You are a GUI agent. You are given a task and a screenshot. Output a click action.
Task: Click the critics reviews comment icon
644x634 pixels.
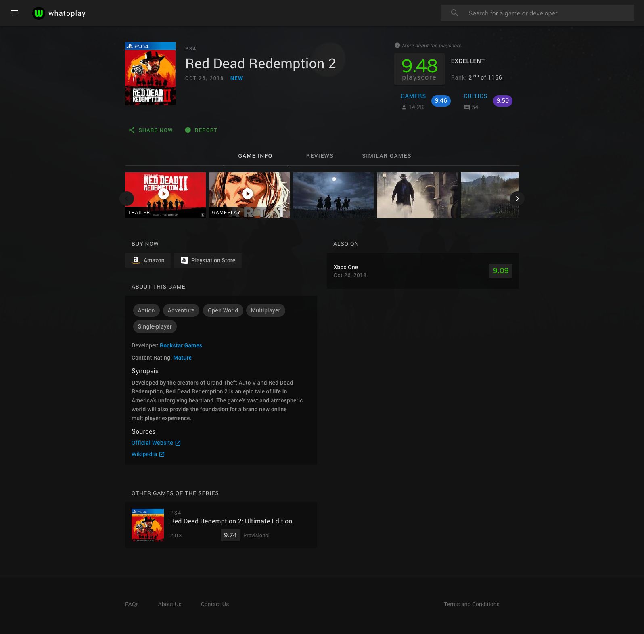click(x=467, y=107)
